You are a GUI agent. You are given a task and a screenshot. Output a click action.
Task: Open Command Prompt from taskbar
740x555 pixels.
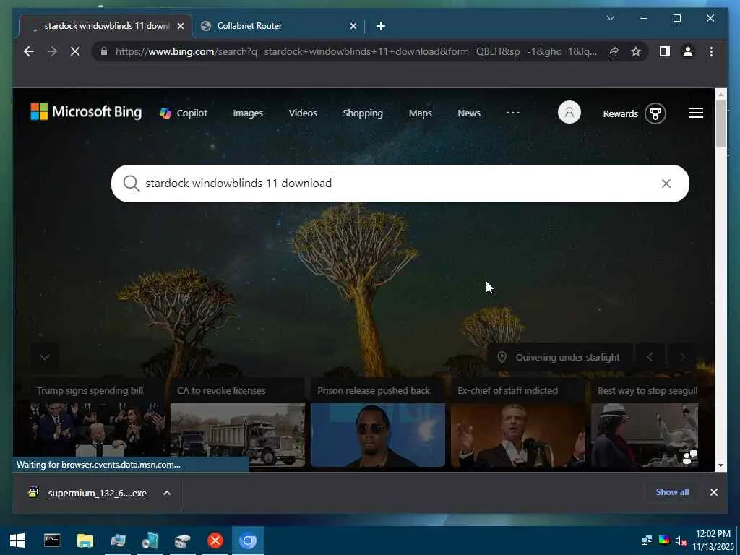tap(52, 541)
